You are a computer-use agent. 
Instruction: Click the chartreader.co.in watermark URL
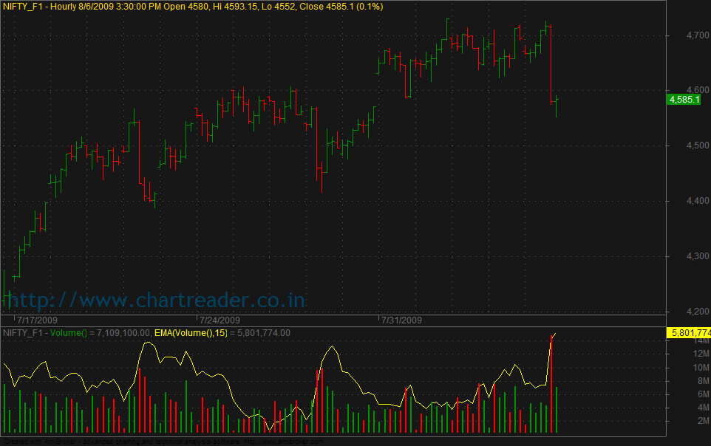(157, 300)
